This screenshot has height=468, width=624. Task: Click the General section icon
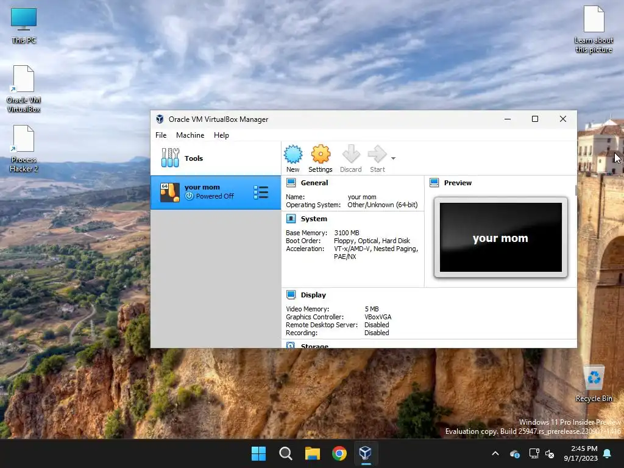(291, 183)
